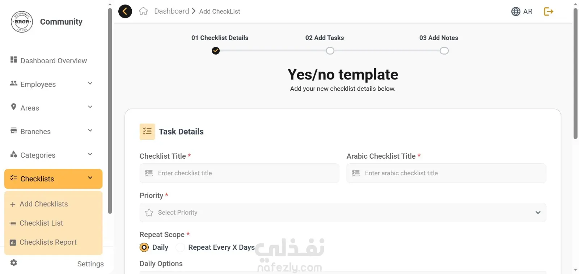Click the Task Details list icon

[147, 132]
